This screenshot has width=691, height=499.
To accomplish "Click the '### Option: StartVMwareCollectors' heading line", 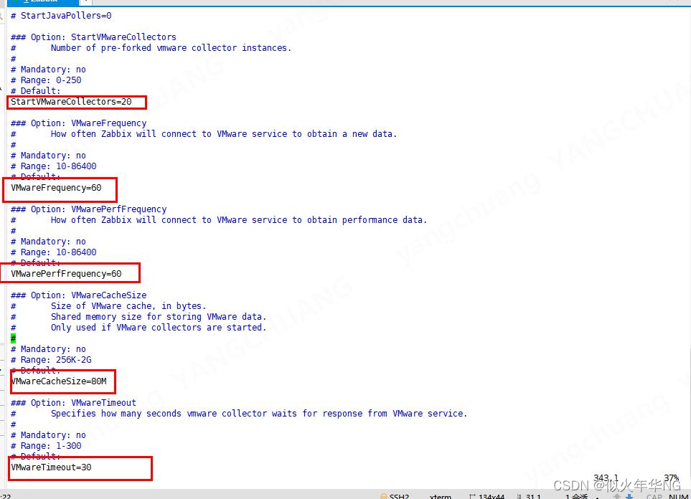I will (93, 37).
